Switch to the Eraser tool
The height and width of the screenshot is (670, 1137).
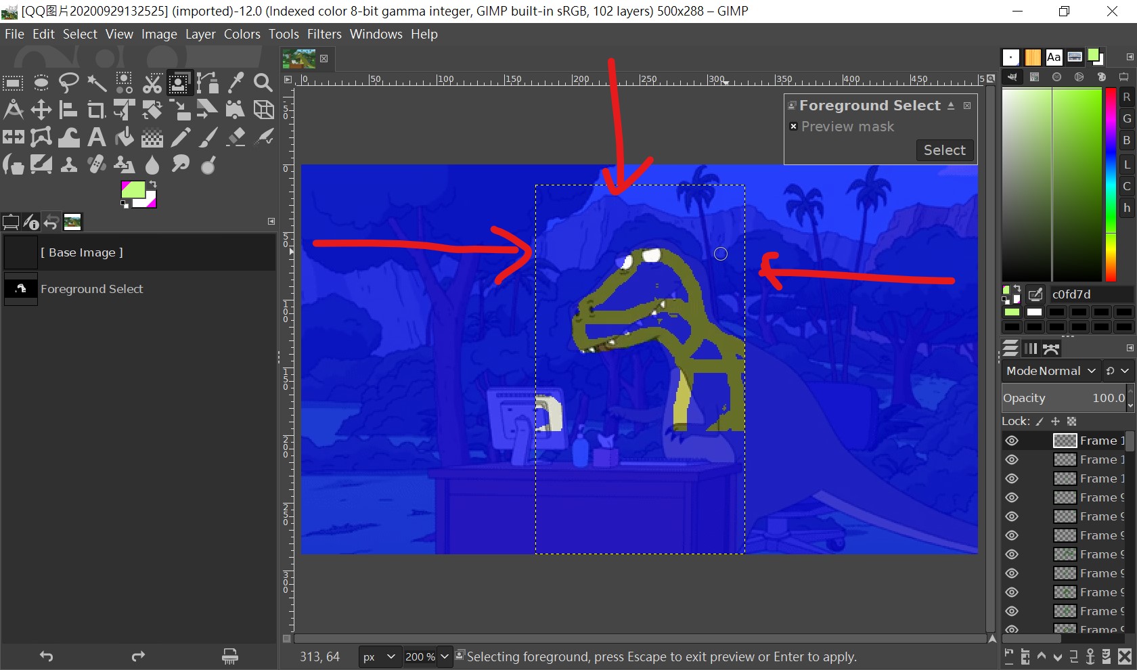tap(236, 137)
